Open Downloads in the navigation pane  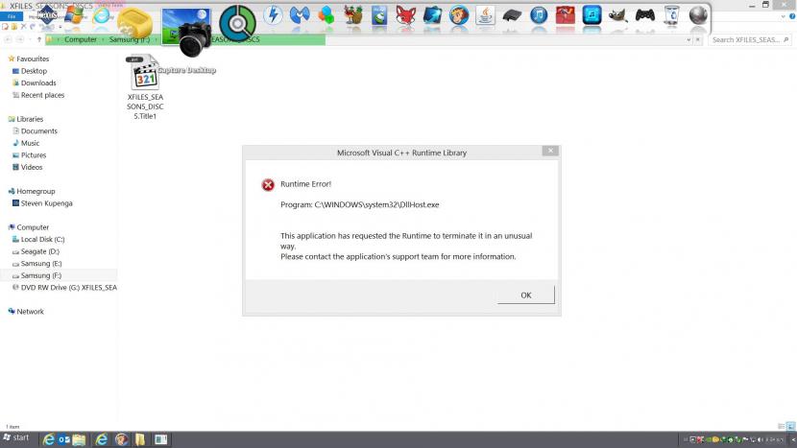[38, 83]
